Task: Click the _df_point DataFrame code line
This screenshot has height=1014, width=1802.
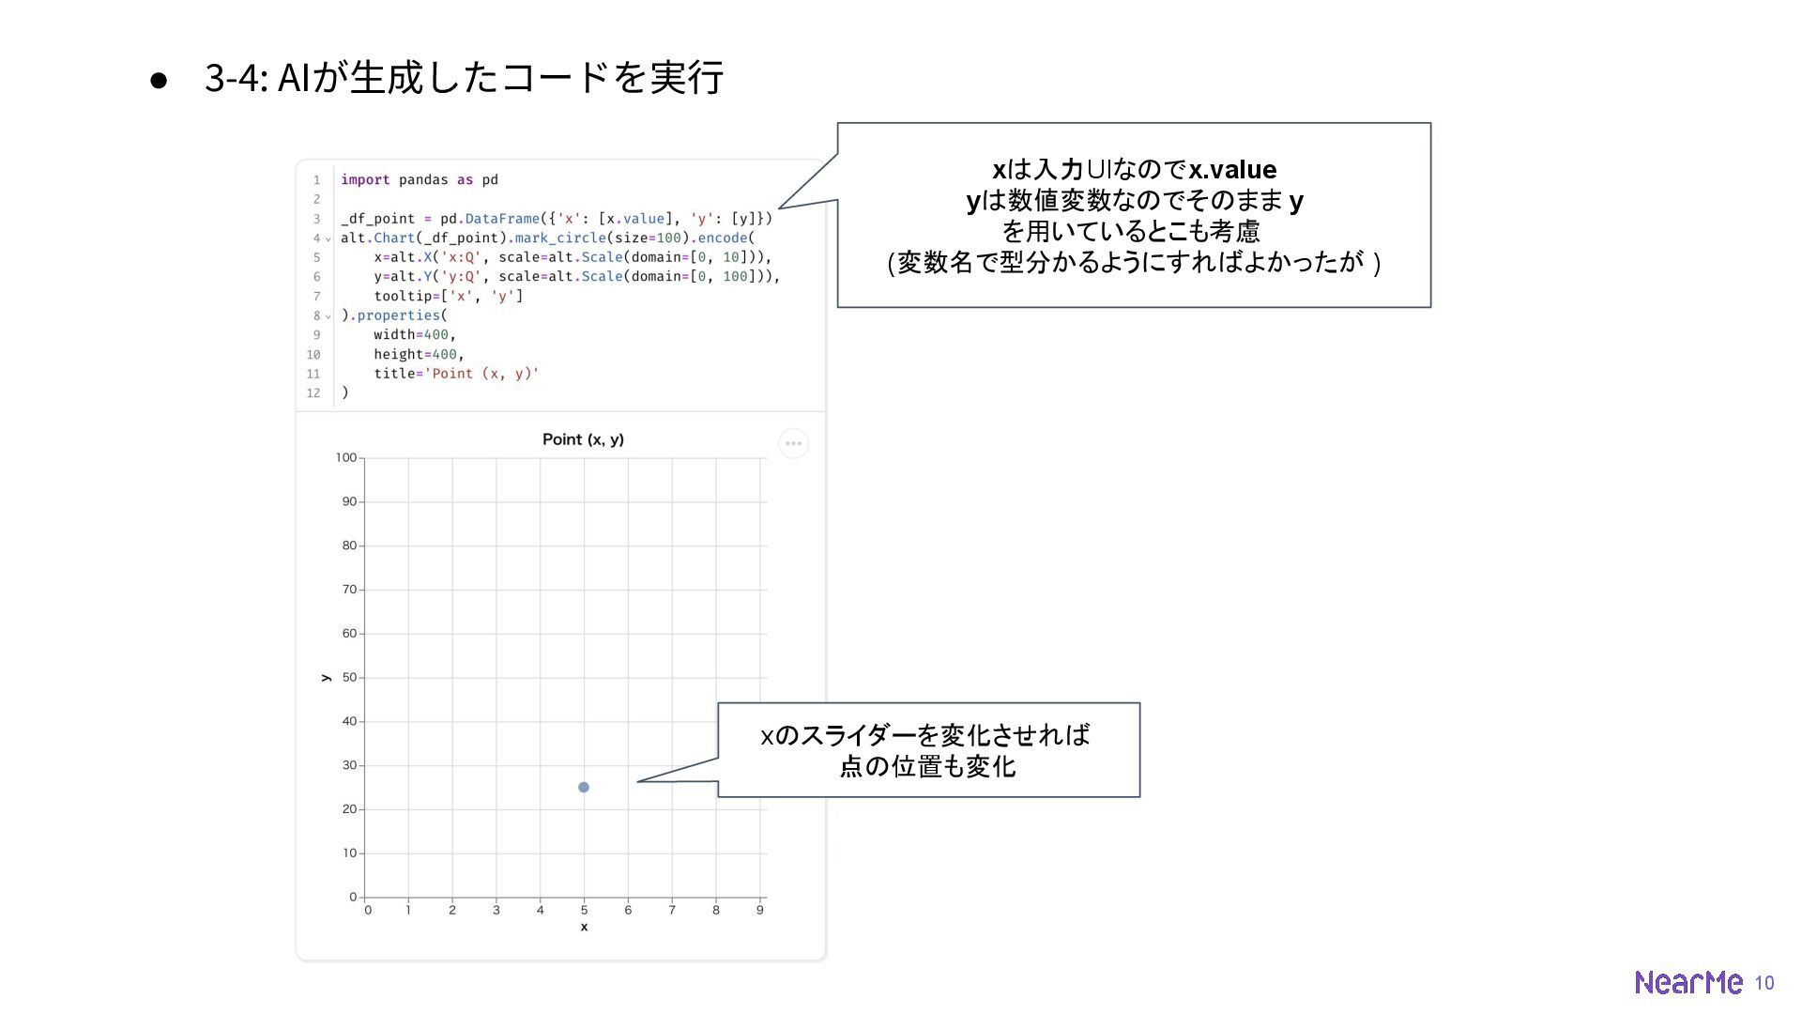Action: (x=556, y=219)
